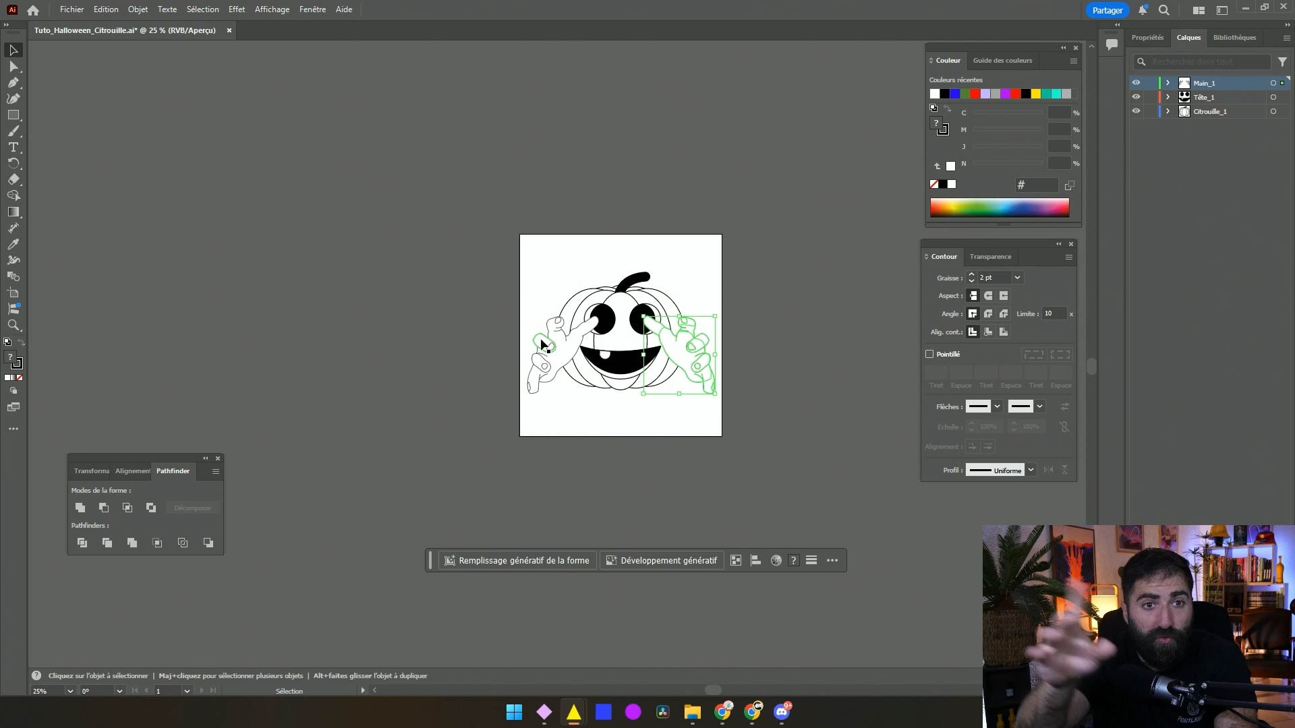Click the round cap stroke option

988,296
